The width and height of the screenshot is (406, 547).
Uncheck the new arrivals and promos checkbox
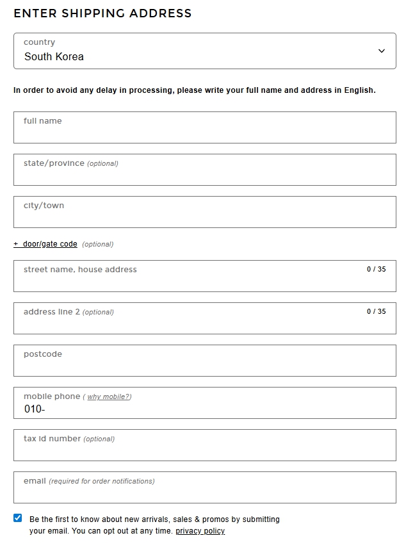pyautogui.click(x=18, y=518)
